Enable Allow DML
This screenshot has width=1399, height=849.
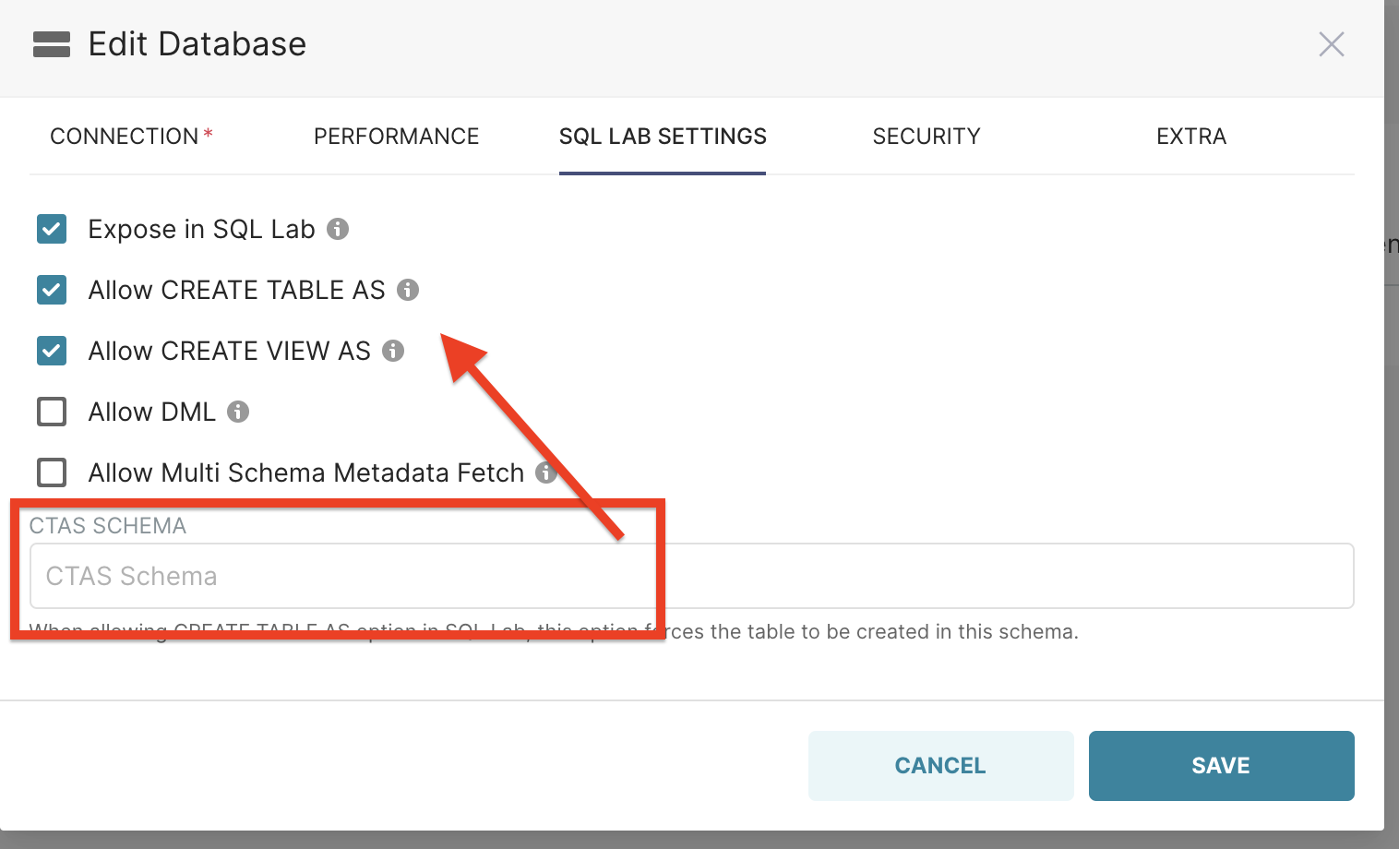pyautogui.click(x=52, y=412)
